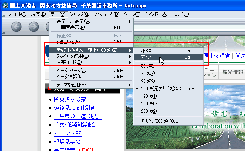Choose 大(L) to enlarge text

[168, 57]
